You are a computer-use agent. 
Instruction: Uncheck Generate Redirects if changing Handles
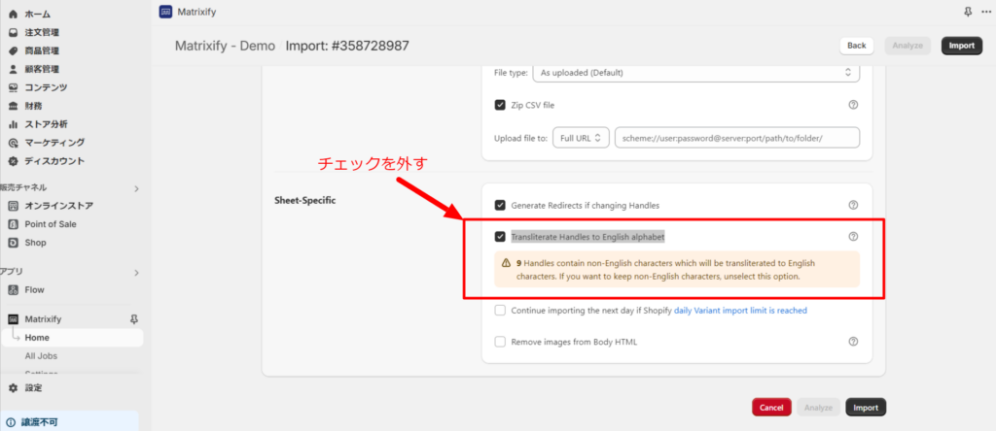[500, 206]
